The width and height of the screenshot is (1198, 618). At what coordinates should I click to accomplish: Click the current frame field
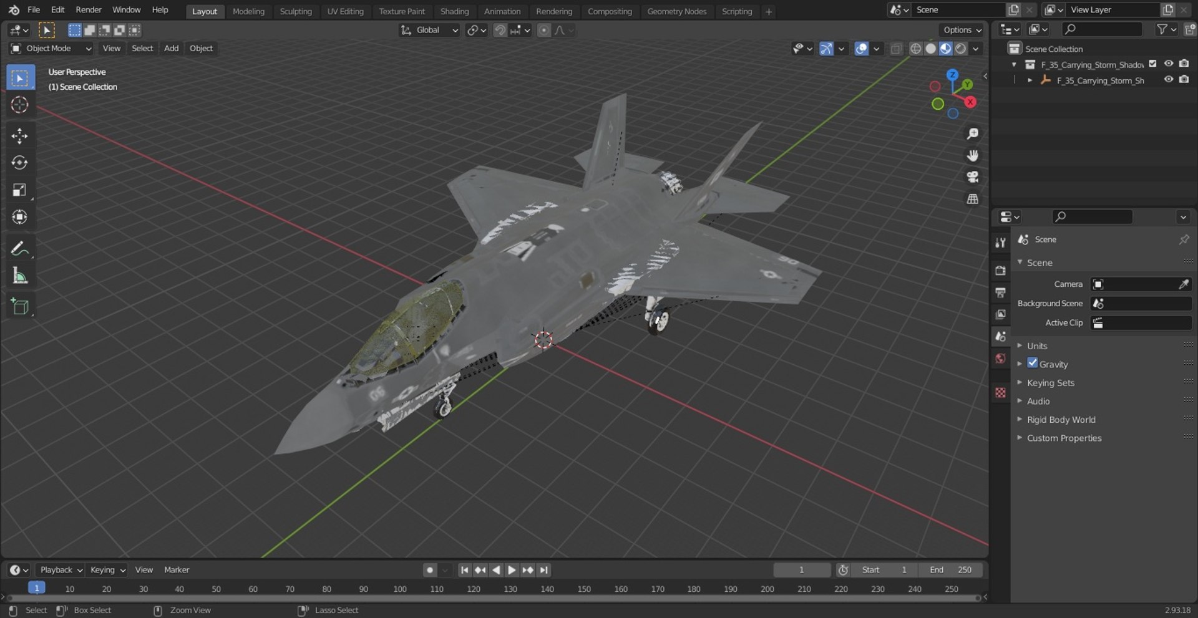802,570
